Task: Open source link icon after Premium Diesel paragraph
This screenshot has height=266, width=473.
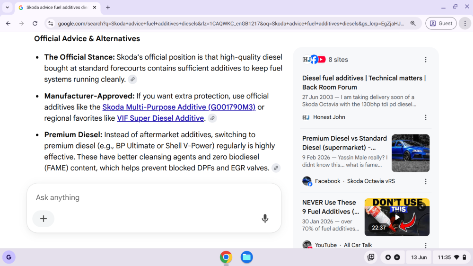Action: coord(276,168)
